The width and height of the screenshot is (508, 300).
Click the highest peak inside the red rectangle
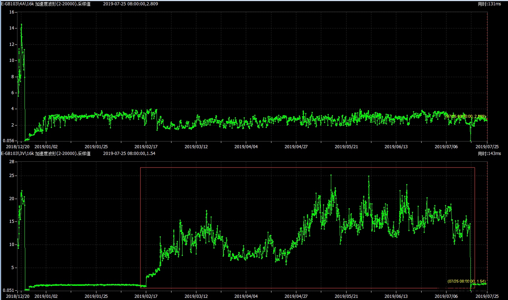point(331,175)
